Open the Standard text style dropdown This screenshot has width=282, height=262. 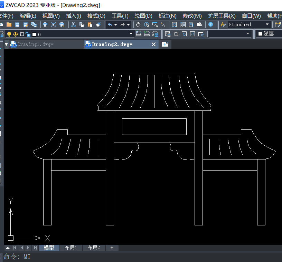pos(267,24)
